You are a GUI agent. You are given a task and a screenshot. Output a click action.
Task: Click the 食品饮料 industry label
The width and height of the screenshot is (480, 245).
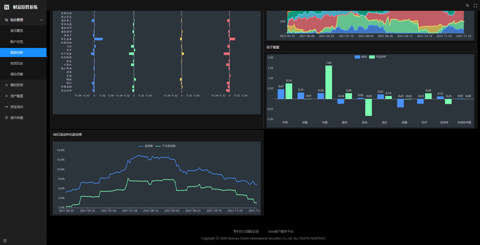[66, 90]
